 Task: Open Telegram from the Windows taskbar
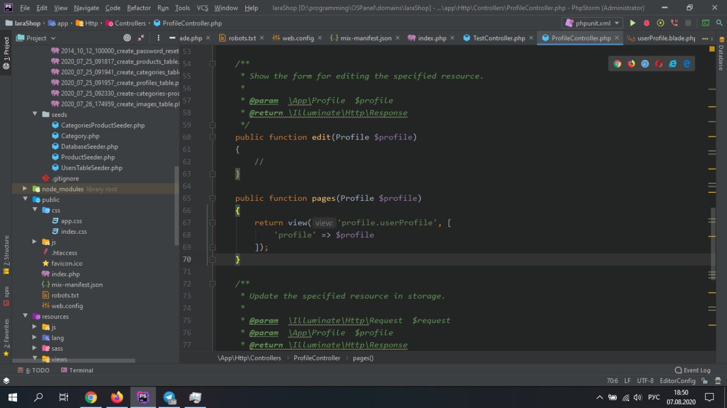tap(169, 397)
